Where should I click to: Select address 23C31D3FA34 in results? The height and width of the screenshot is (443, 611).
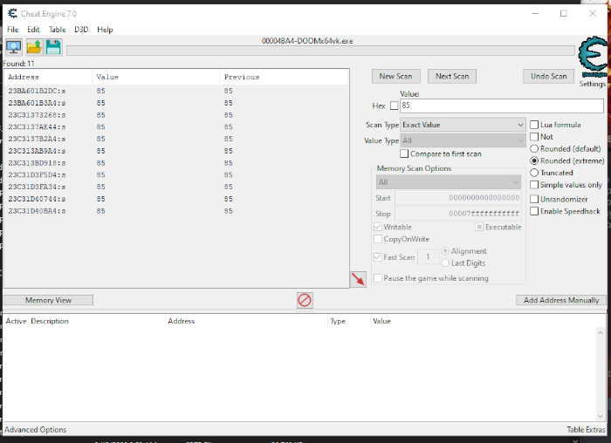pos(176,187)
